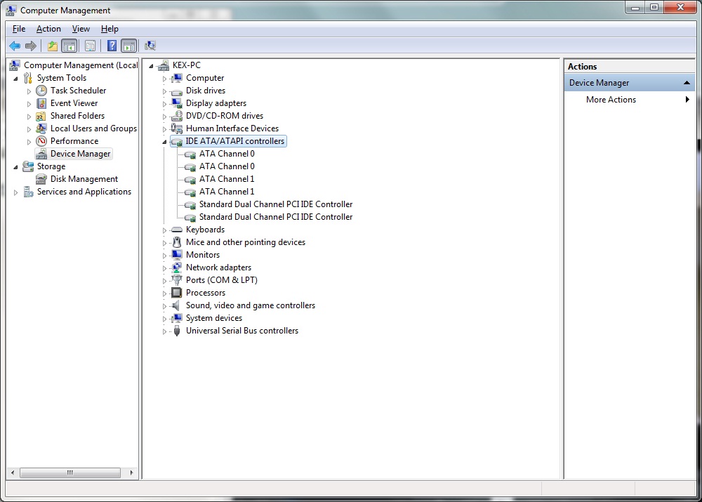The height and width of the screenshot is (502, 702).
Task: Click the DVD/CD-ROM drives icon
Action: [x=177, y=116]
